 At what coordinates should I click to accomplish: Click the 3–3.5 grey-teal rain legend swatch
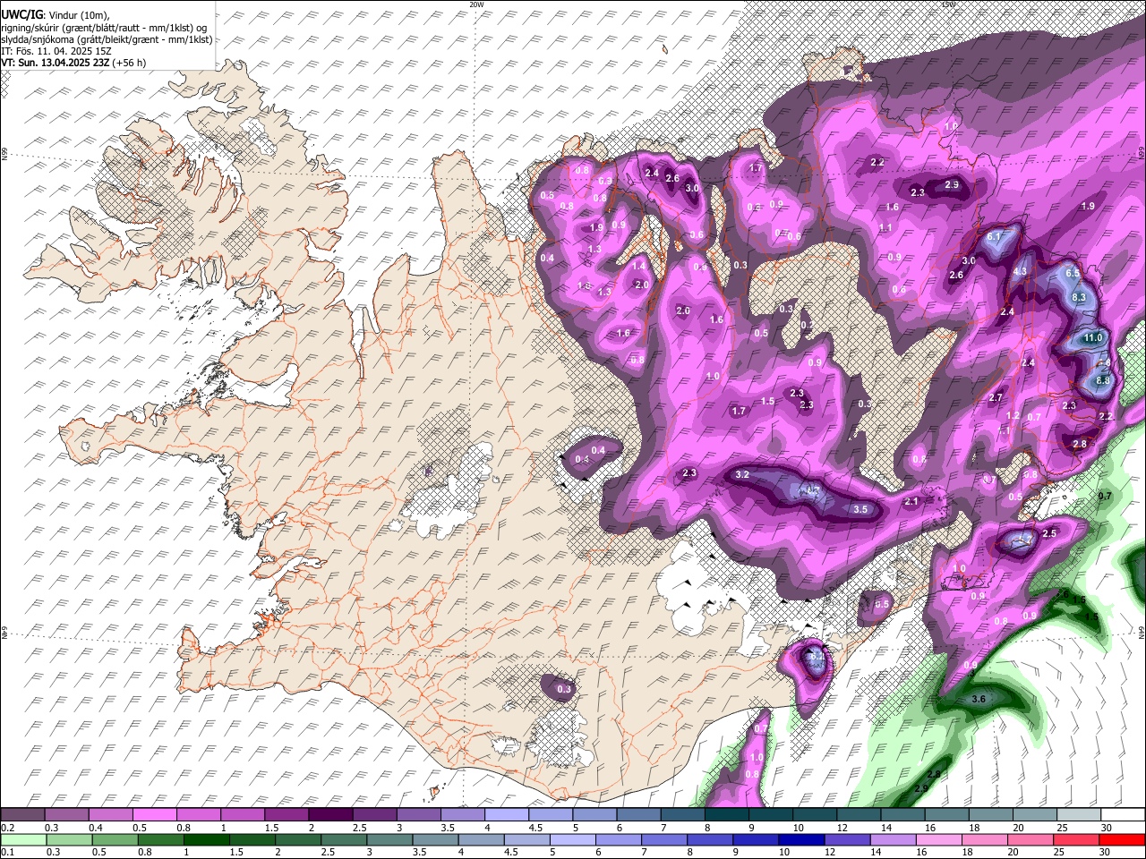(x=389, y=839)
